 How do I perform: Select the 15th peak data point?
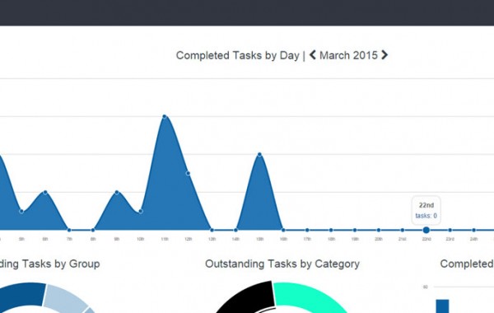coord(259,155)
